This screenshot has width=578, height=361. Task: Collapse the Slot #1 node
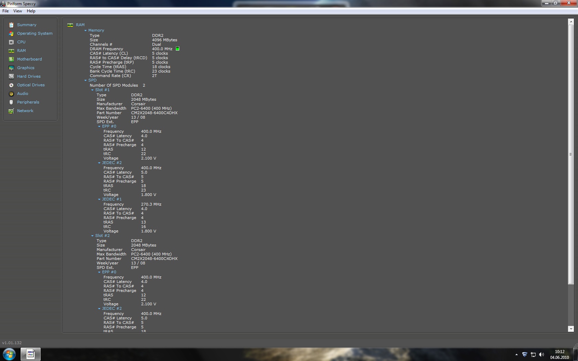[92, 90]
